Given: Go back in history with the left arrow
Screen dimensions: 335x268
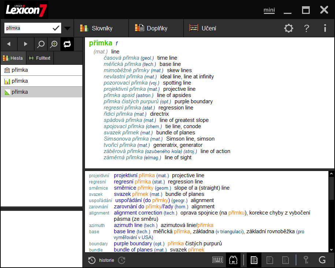Looking at the screenshot, I should point(9,44).
